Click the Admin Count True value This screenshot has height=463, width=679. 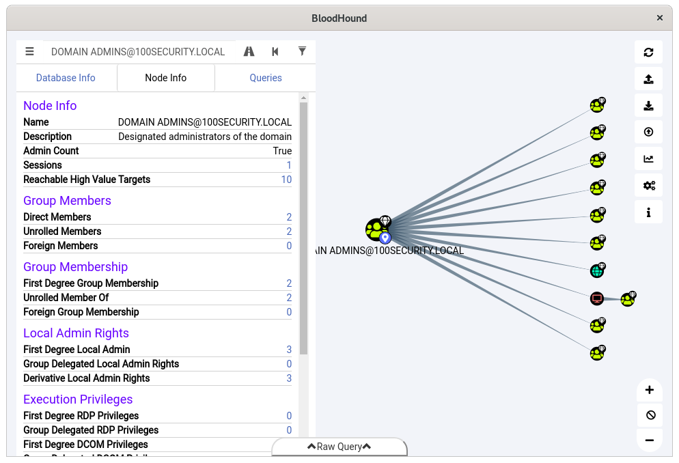point(282,151)
